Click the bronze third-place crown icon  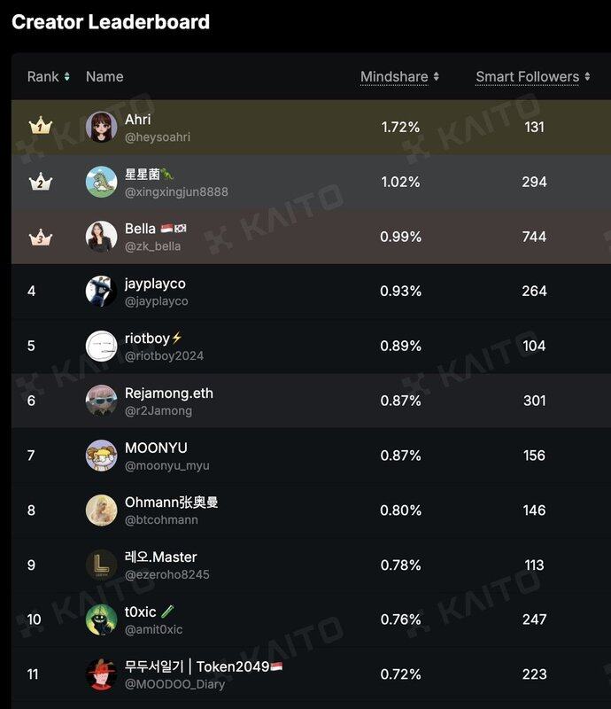(40, 237)
